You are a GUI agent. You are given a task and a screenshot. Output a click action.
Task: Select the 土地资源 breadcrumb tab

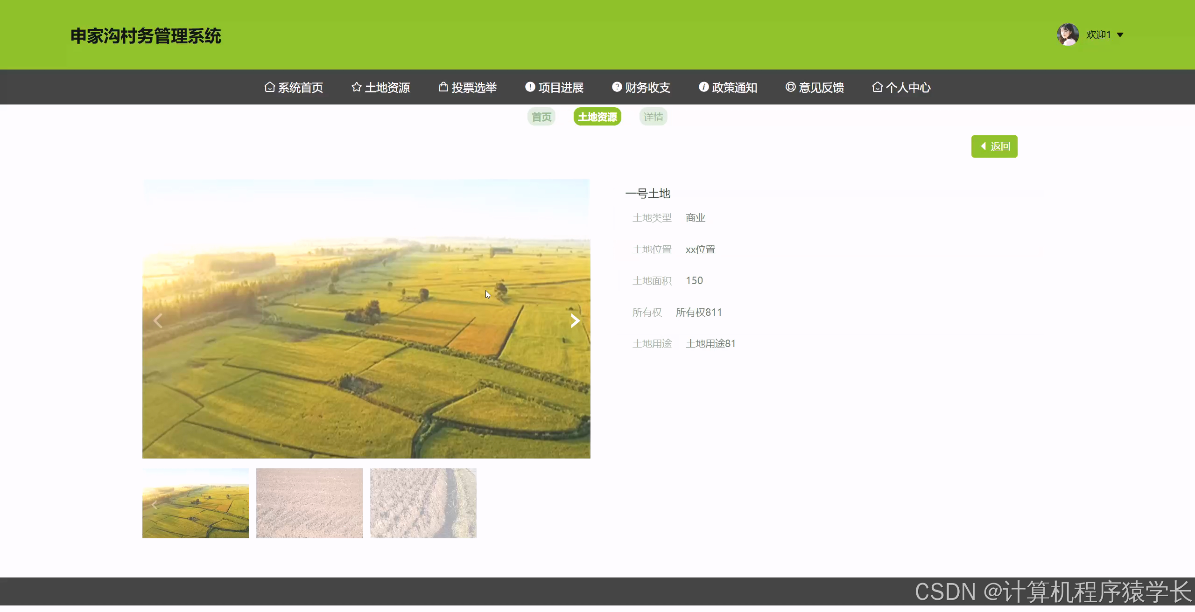click(597, 117)
